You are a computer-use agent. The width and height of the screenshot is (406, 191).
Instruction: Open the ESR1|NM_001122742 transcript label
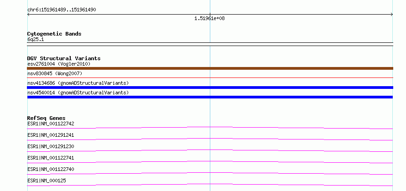click(51, 124)
